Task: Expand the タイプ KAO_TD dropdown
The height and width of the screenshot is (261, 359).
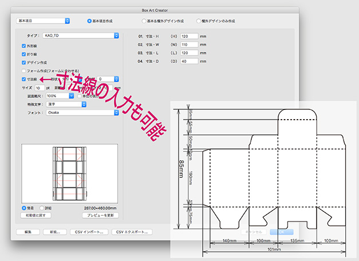Action: 81,35
